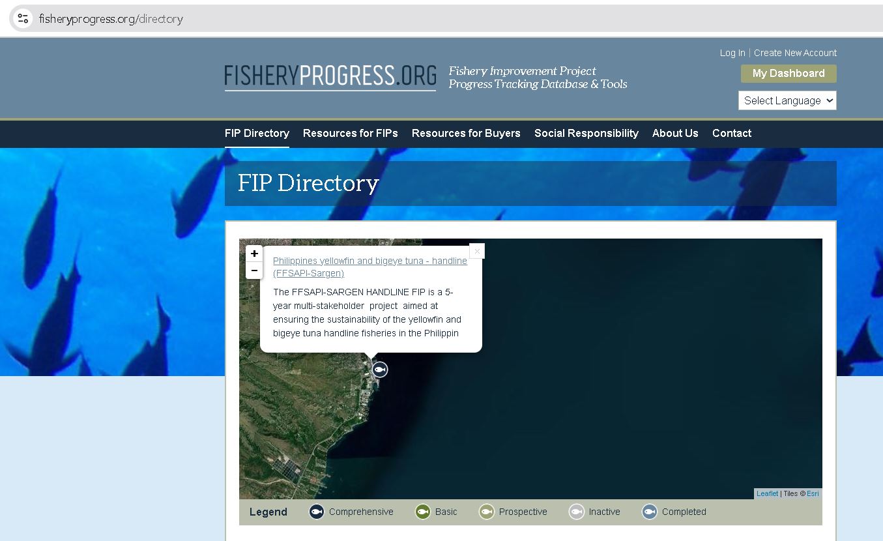The image size is (883, 541).
Task: Click the Prospective legend fish icon
Action: coord(486,512)
